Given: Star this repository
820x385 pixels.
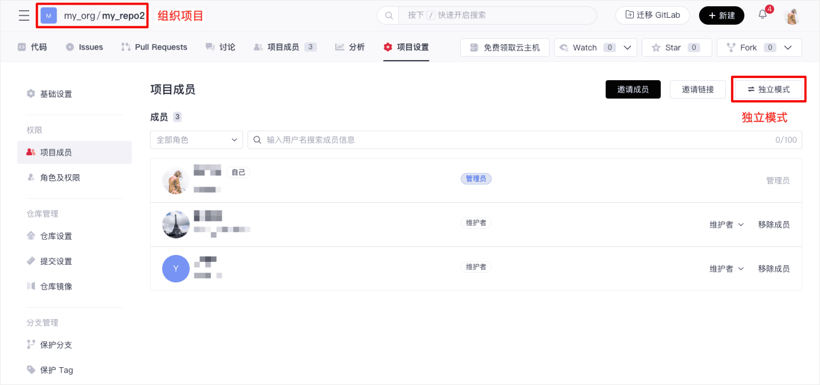Looking at the screenshot, I should 676,48.
